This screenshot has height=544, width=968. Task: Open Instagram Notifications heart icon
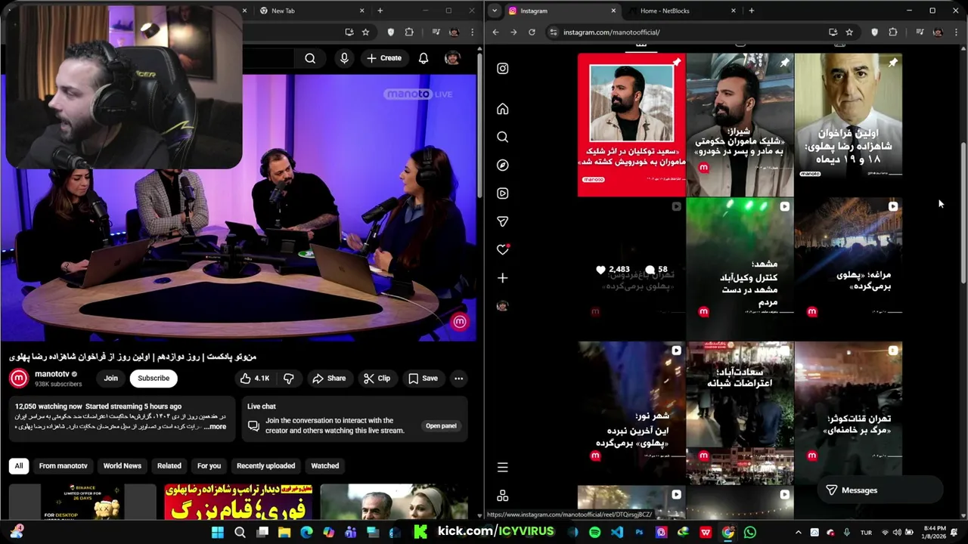(503, 249)
